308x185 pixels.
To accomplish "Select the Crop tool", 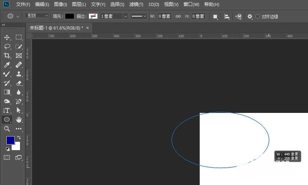I will pyautogui.click(x=7, y=56).
